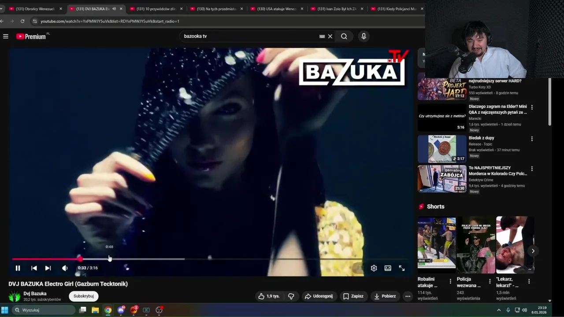Open 'Biedak z dupy' video thumbnail
Screen dimensions: 564x317
(x=442, y=149)
